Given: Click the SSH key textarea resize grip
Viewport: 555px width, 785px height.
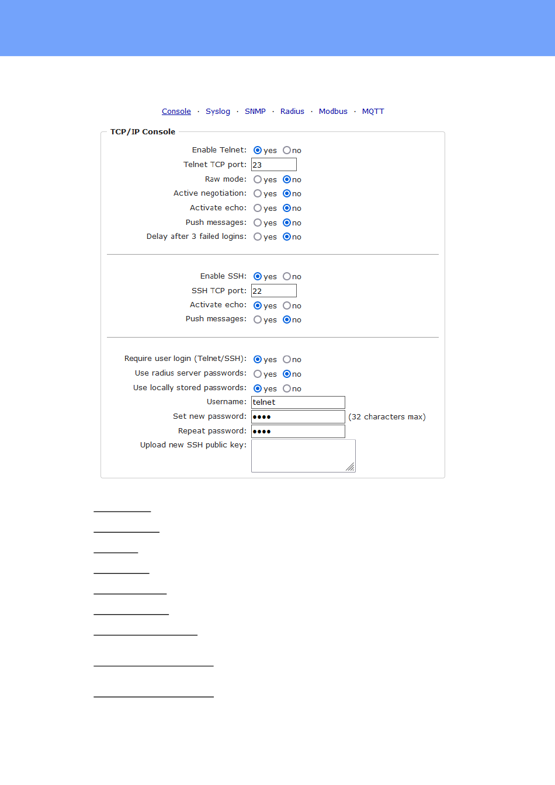Looking at the screenshot, I should pyautogui.click(x=351, y=467).
